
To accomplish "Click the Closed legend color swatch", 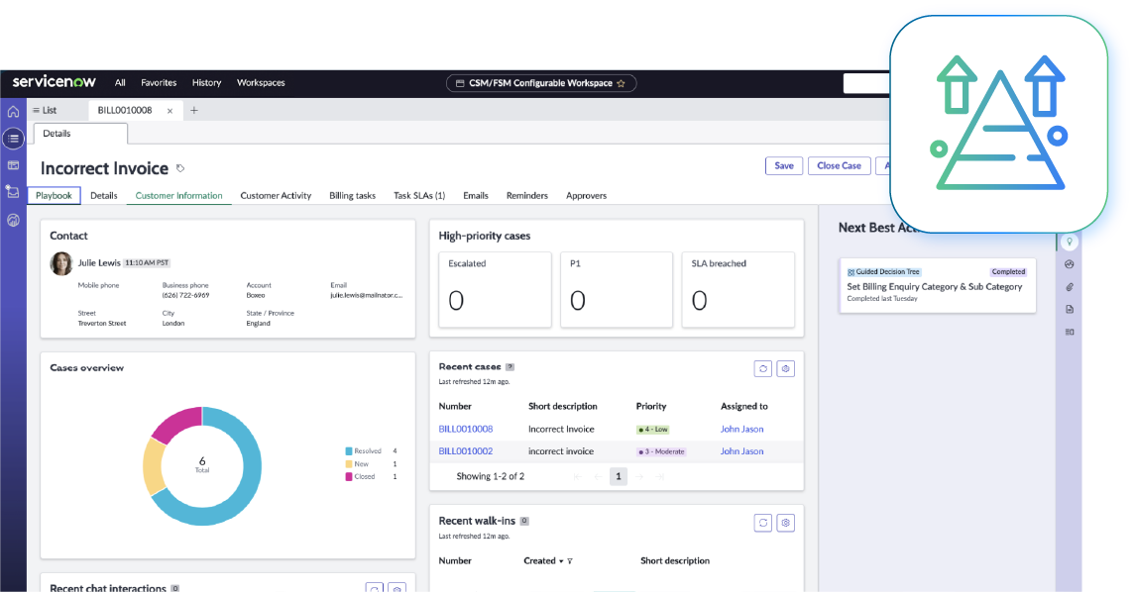I will coord(349,476).
